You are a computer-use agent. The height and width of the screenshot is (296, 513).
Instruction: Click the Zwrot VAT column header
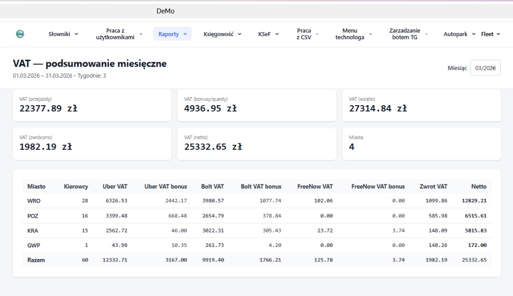pos(433,186)
